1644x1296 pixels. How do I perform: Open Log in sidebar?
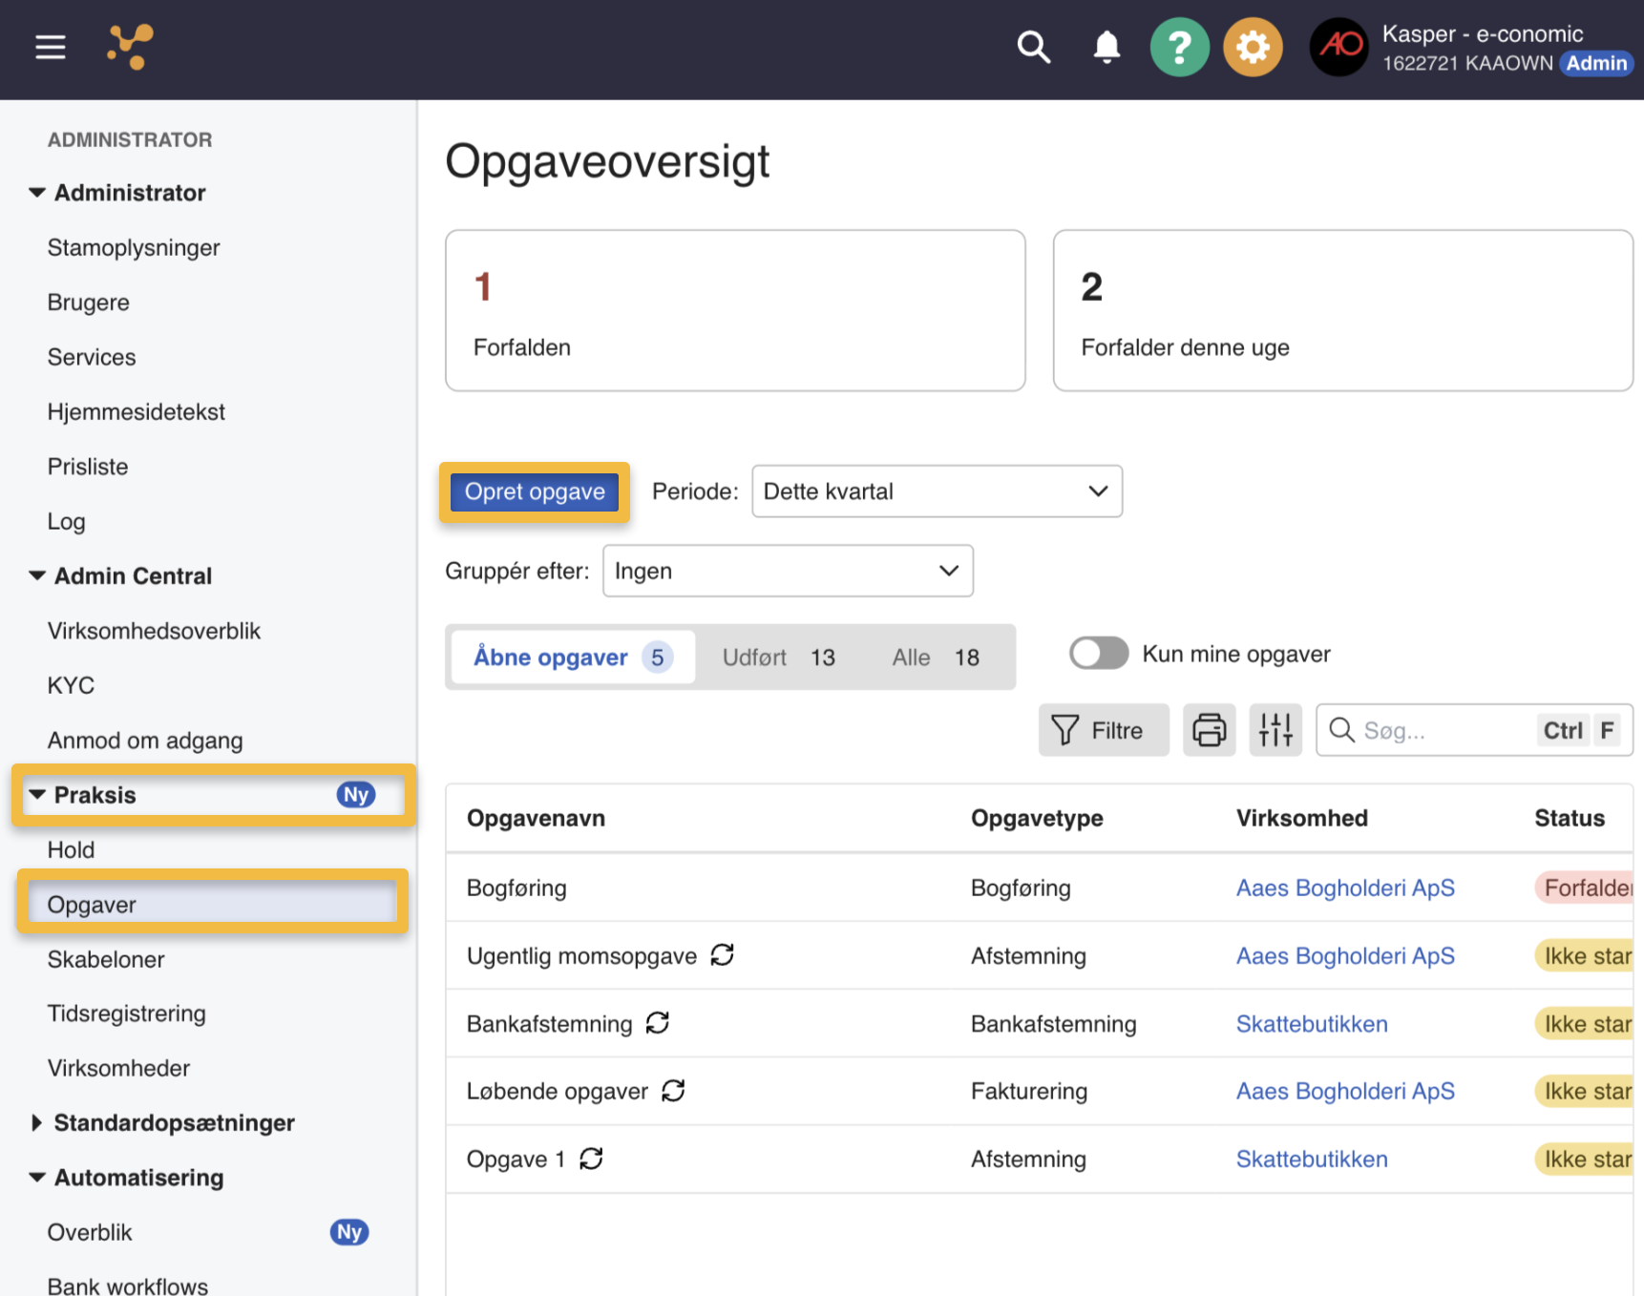coord(67,522)
